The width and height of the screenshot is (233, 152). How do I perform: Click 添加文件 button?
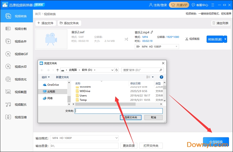click(45, 23)
